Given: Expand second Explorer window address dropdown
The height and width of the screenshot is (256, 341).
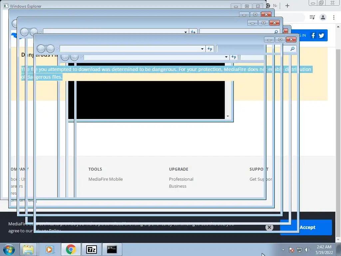Looking at the screenshot, I should coord(185,32).
